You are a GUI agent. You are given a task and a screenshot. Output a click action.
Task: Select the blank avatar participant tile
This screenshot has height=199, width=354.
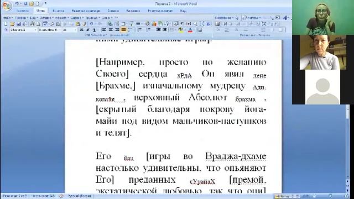tap(322, 87)
